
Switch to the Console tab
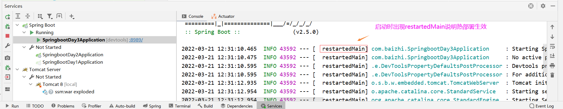(x=193, y=16)
